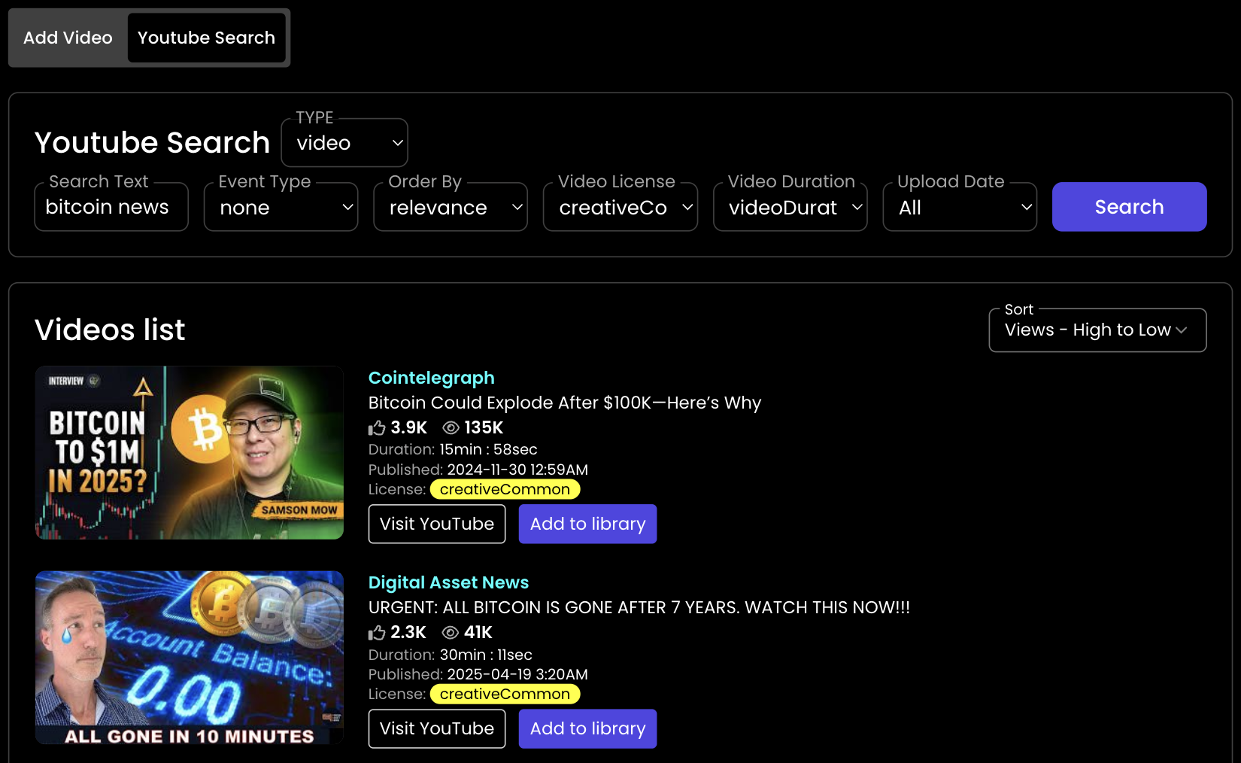Click thumbs-up icon next to 2.3K

(377, 633)
